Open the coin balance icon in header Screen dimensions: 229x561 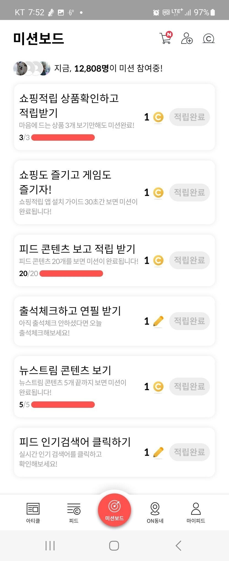click(x=209, y=38)
